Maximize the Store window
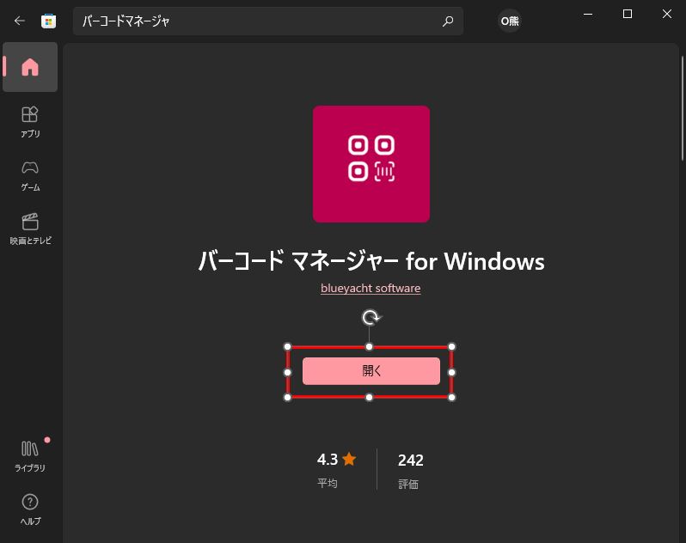Screen dimensions: 686x543 [x=628, y=14]
